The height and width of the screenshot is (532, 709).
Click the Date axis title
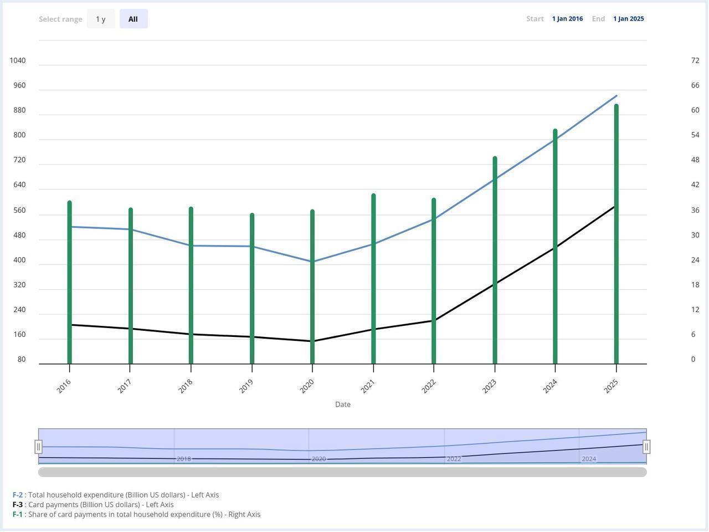(x=343, y=405)
